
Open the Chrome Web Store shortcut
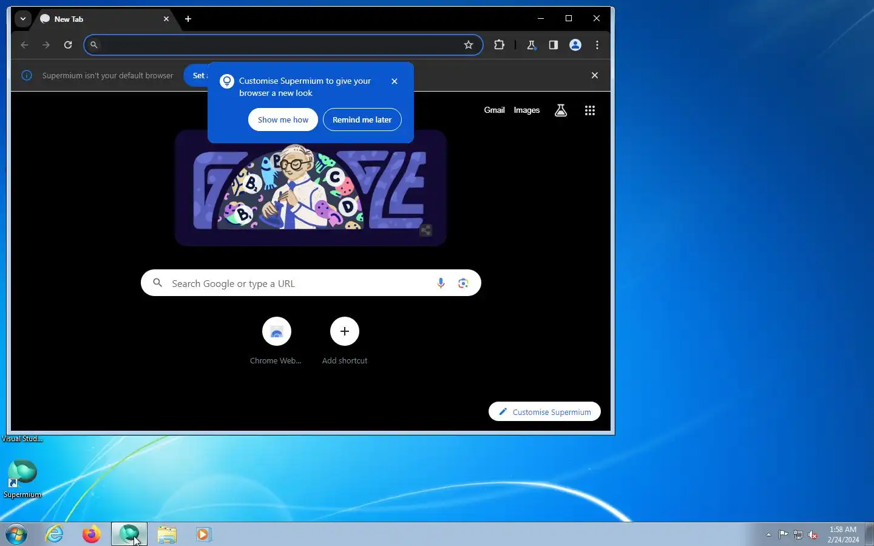pos(276,342)
